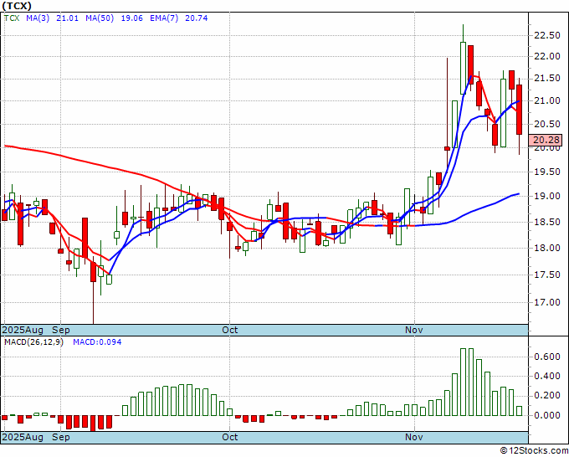Click the 0.600 MACD axis label
Viewport: 569px width, 457px height.
click(x=547, y=357)
